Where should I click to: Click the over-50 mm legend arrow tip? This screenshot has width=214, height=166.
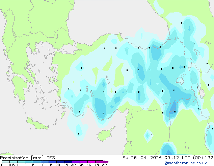(107, 162)
